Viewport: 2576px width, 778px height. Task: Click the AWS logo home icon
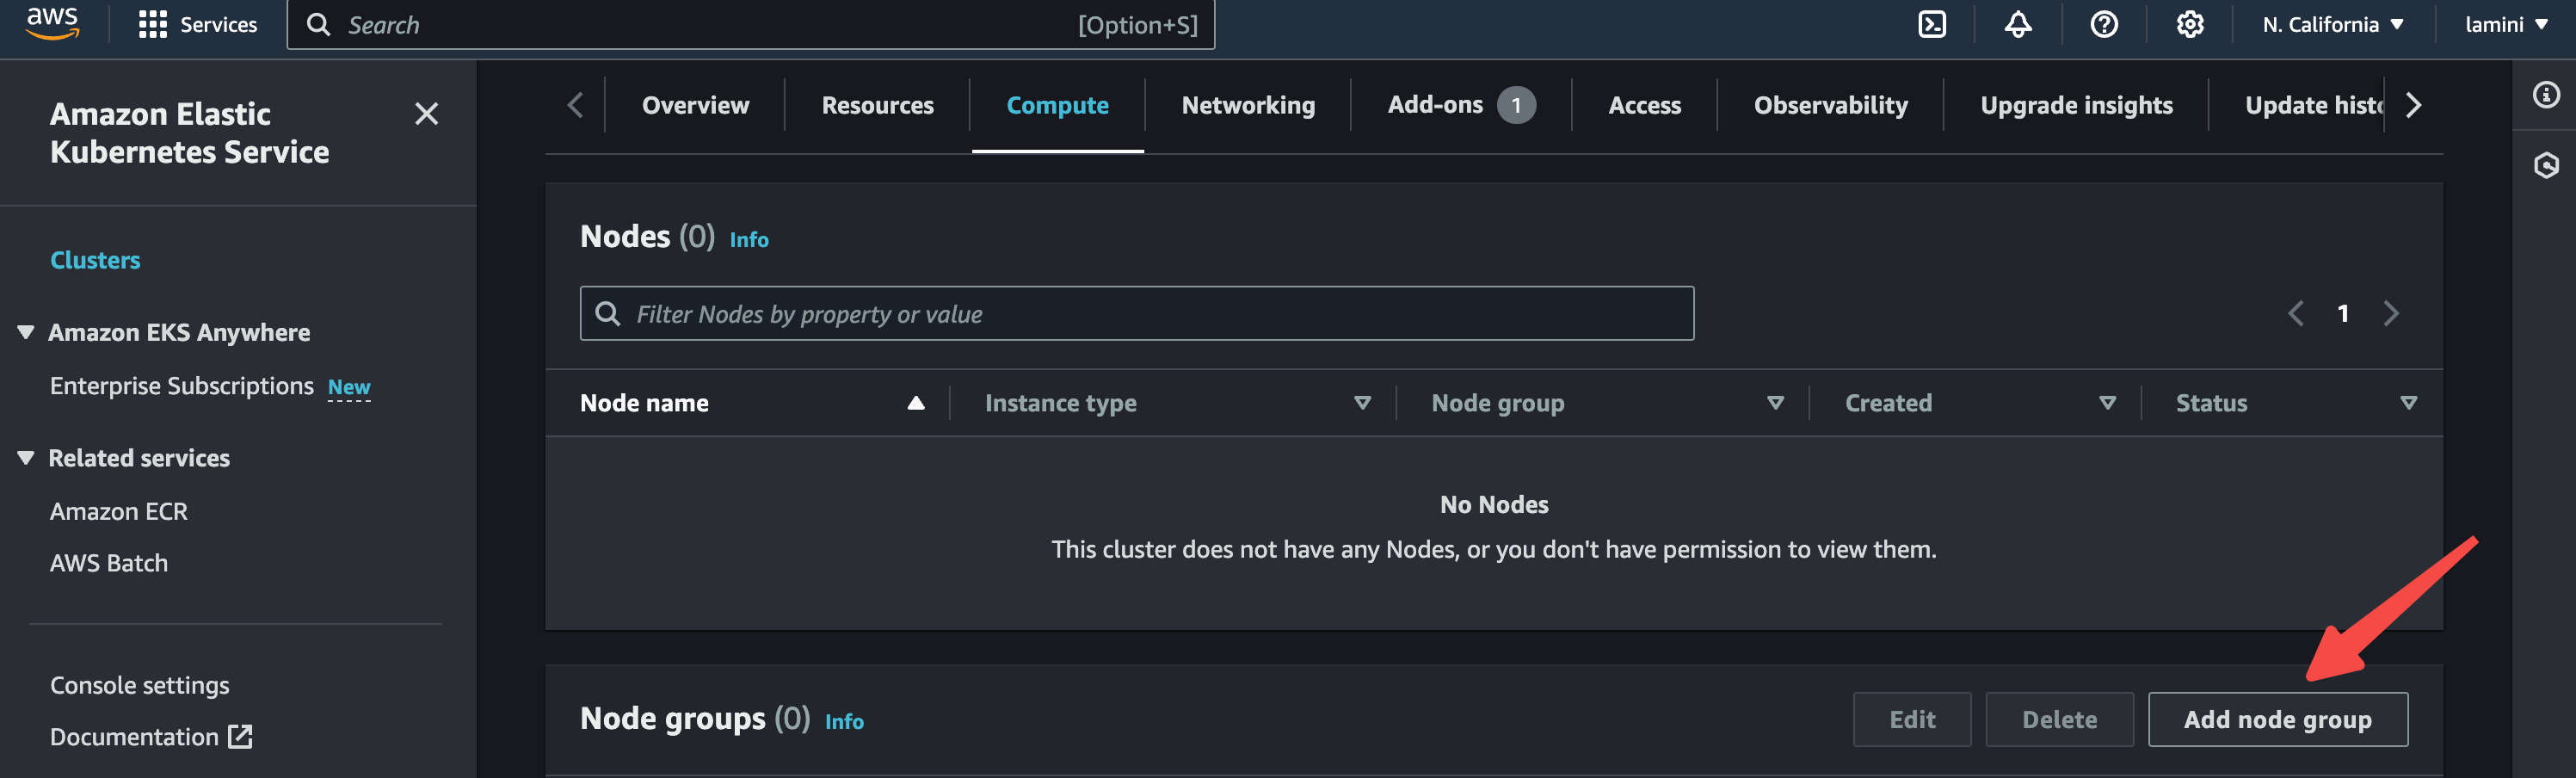pos(52,24)
